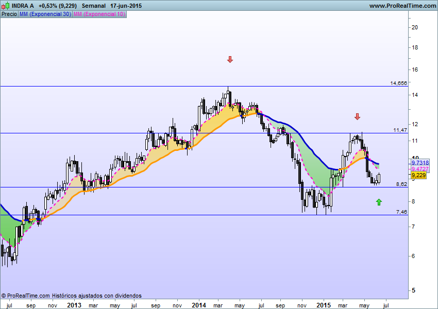This screenshot has height=309, width=438.
Task: Click the 2014 year label on time axis
Action: point(199,305)
